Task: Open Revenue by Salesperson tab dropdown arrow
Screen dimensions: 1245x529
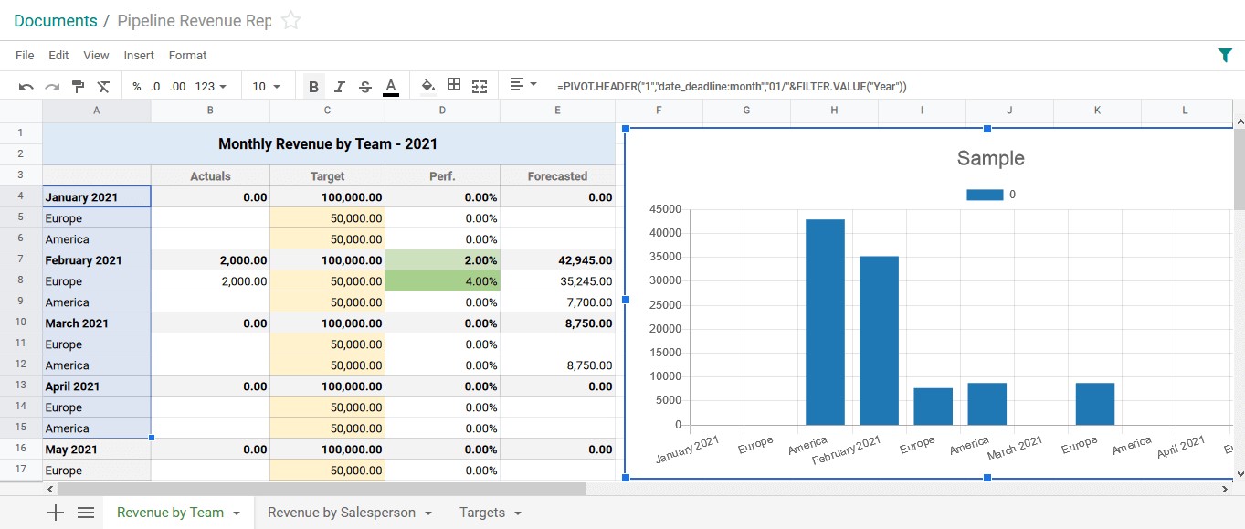Action: tap(428, 513)
